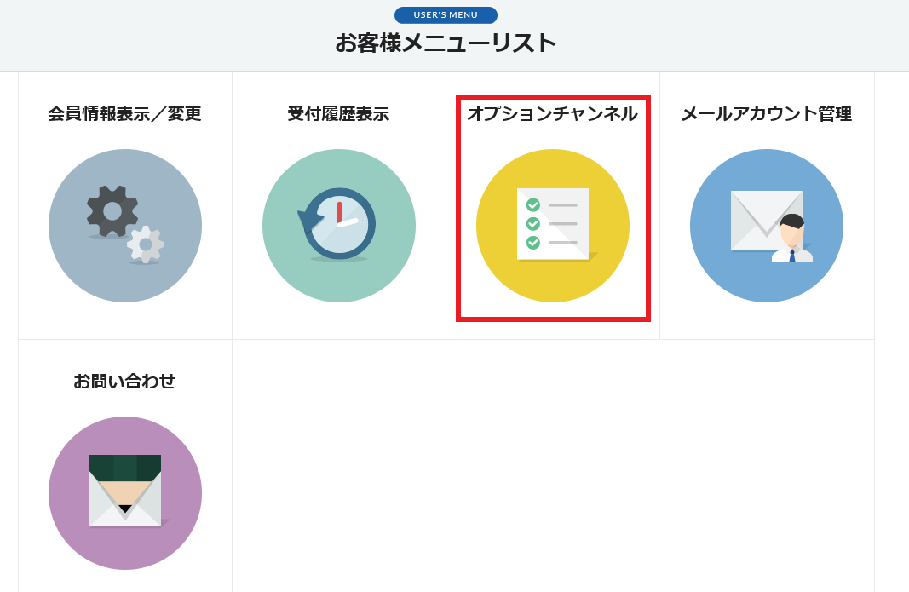Open the envelope-with-person mail account icon
Screen dimensions: 909x592
click(x=767, y=226)
